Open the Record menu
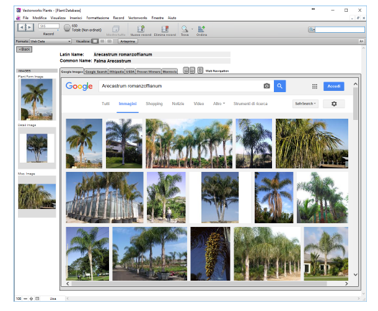 coord(118,18)
